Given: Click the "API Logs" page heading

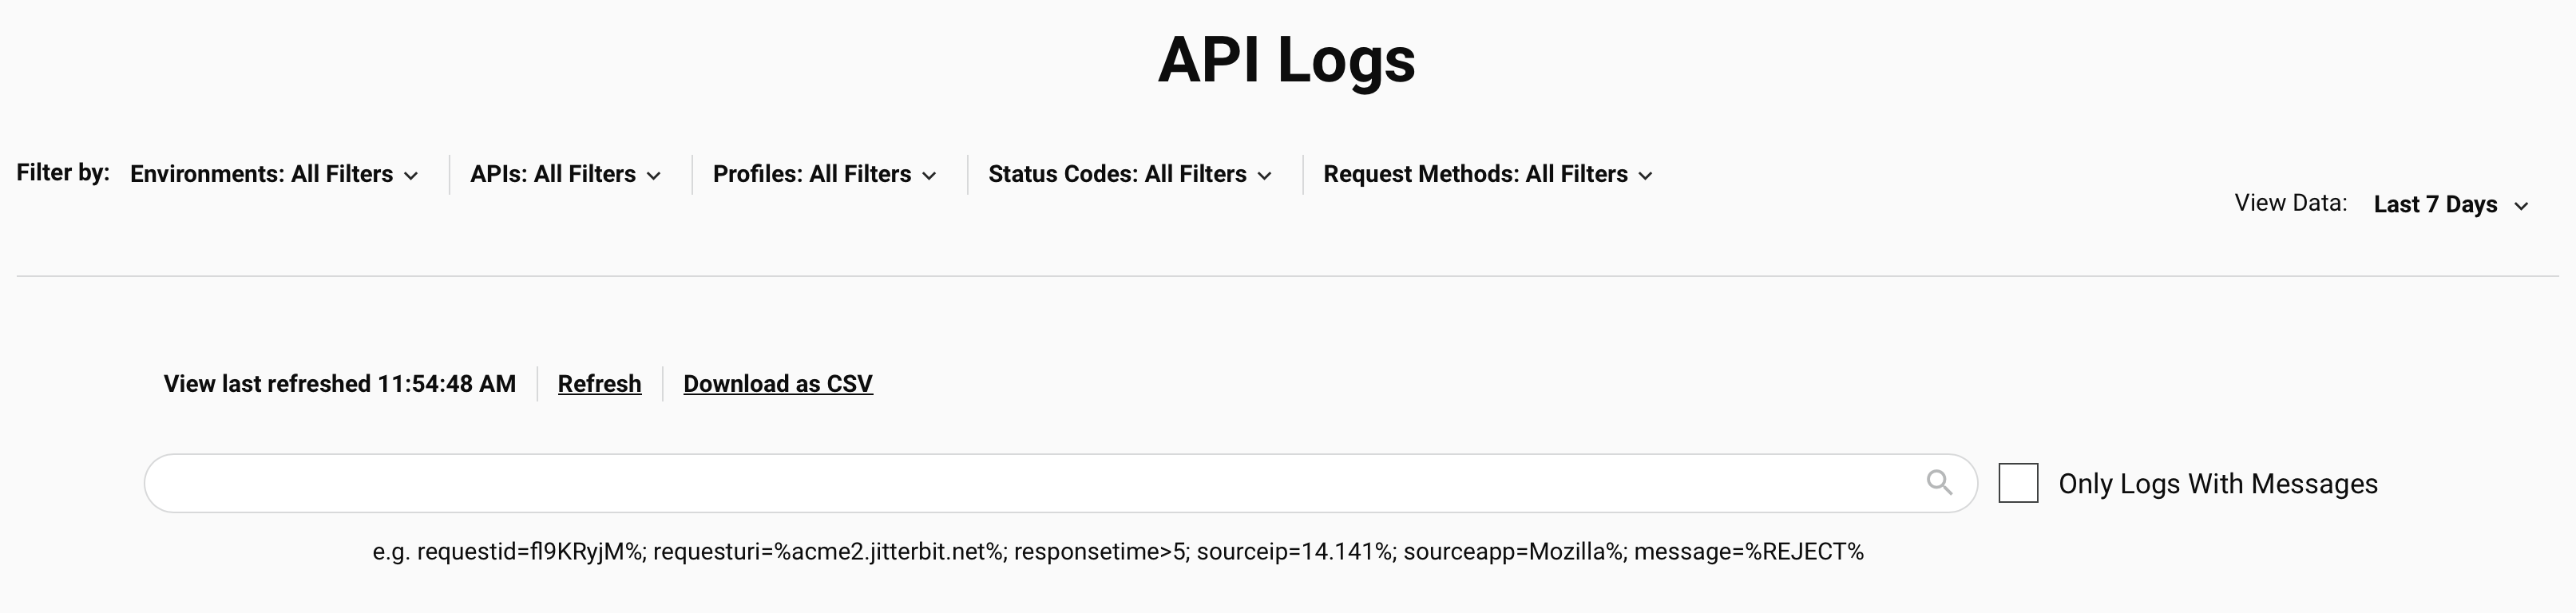Looking at the screenshot, I should [1286, 60].
